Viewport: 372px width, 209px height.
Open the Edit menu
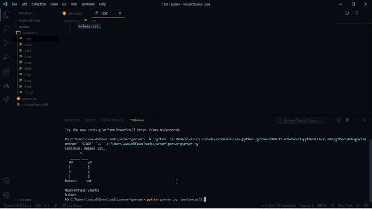click(x=24, y=4)
